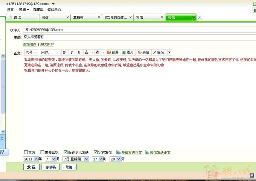Click the 彩信发送正文 link
The width and height of the screenshot is (256, 181).
tap(160, 153)
